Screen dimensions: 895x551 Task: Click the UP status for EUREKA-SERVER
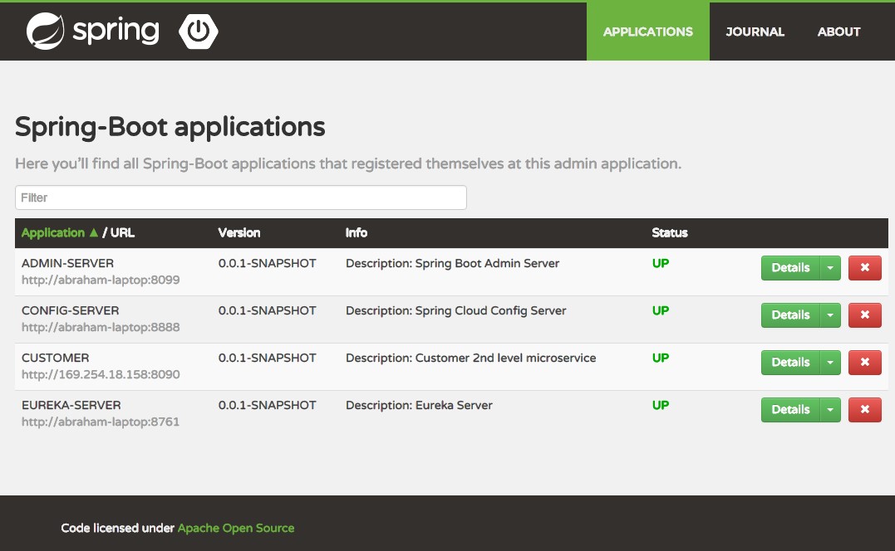(661, 405)
